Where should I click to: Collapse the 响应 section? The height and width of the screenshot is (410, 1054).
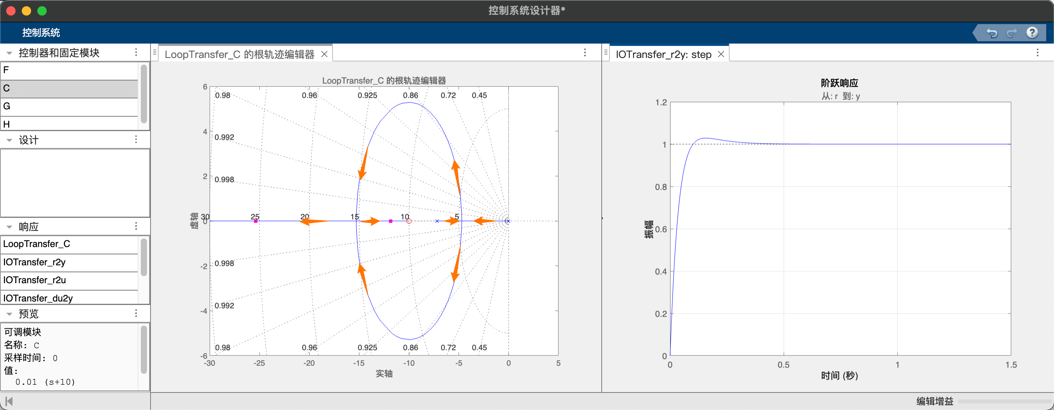click(9, 227)
